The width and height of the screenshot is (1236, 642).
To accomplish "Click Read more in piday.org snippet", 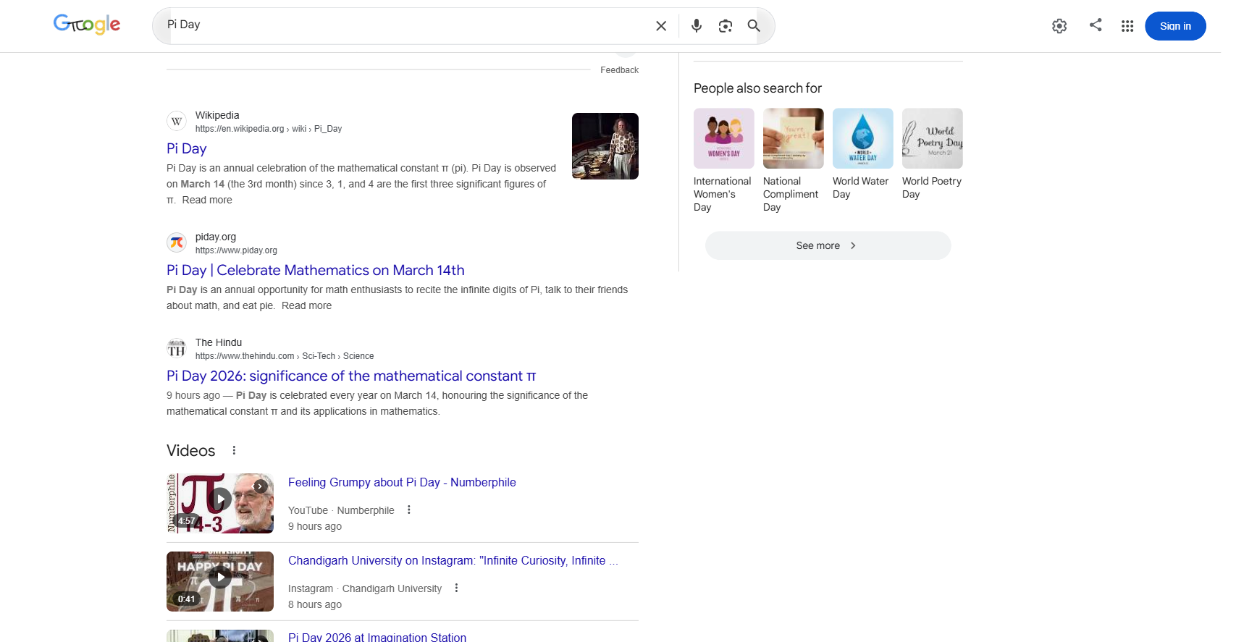I will tap(306, 305).
